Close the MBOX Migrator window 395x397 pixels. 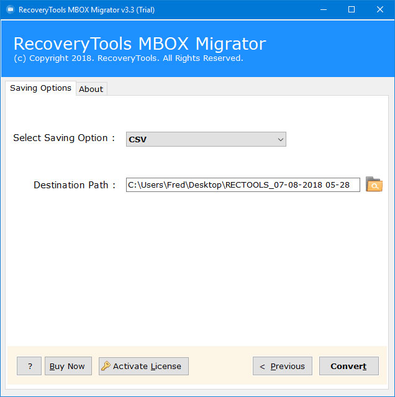380,9
